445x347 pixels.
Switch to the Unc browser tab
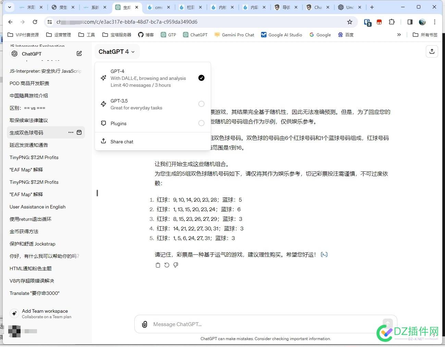[350, 7]
